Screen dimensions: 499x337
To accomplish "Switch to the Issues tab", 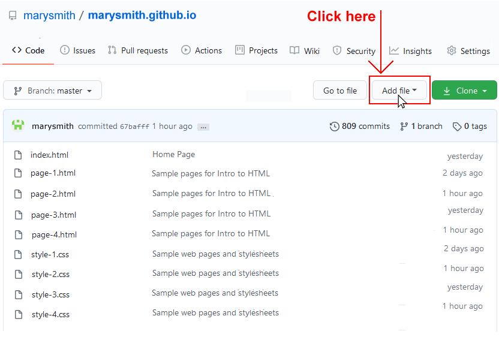I will tap(77, 51).
